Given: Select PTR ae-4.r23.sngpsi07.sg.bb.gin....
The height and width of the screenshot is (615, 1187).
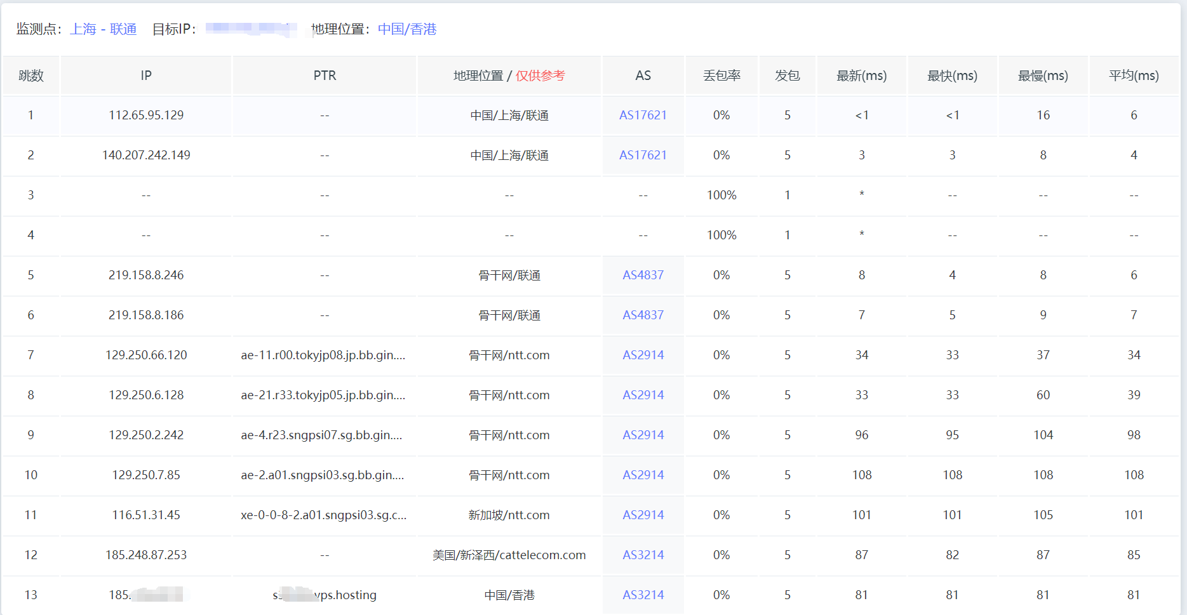Looking at the screenshot, I should (x=321, y=435).
